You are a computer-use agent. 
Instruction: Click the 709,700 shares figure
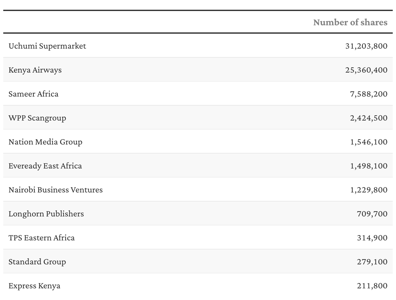pyautogui.click(x=372, y=213)
